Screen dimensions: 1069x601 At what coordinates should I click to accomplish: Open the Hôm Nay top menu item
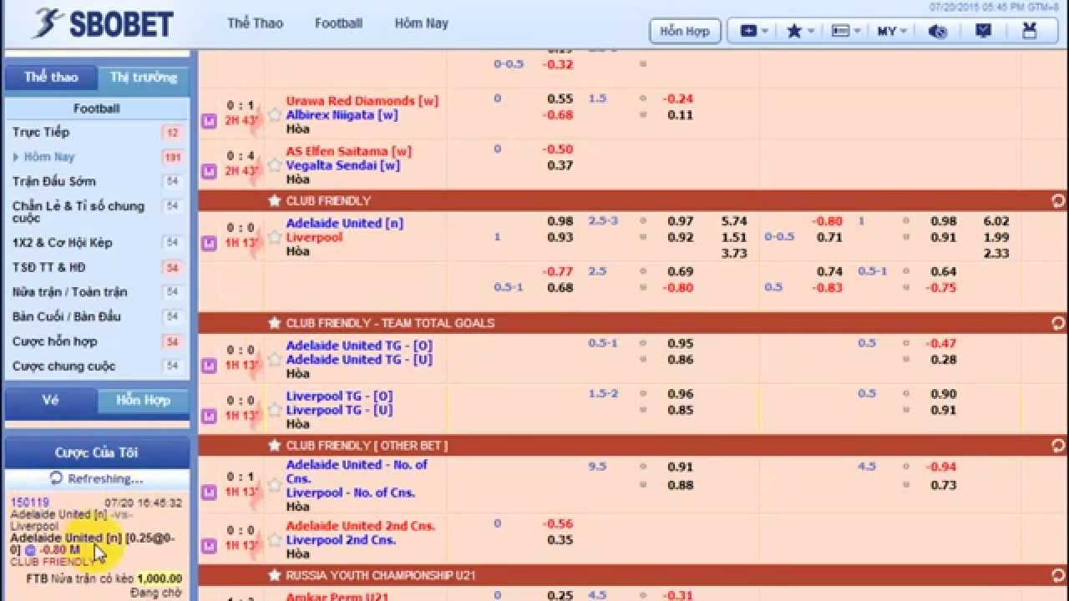[x=422, y=23]
